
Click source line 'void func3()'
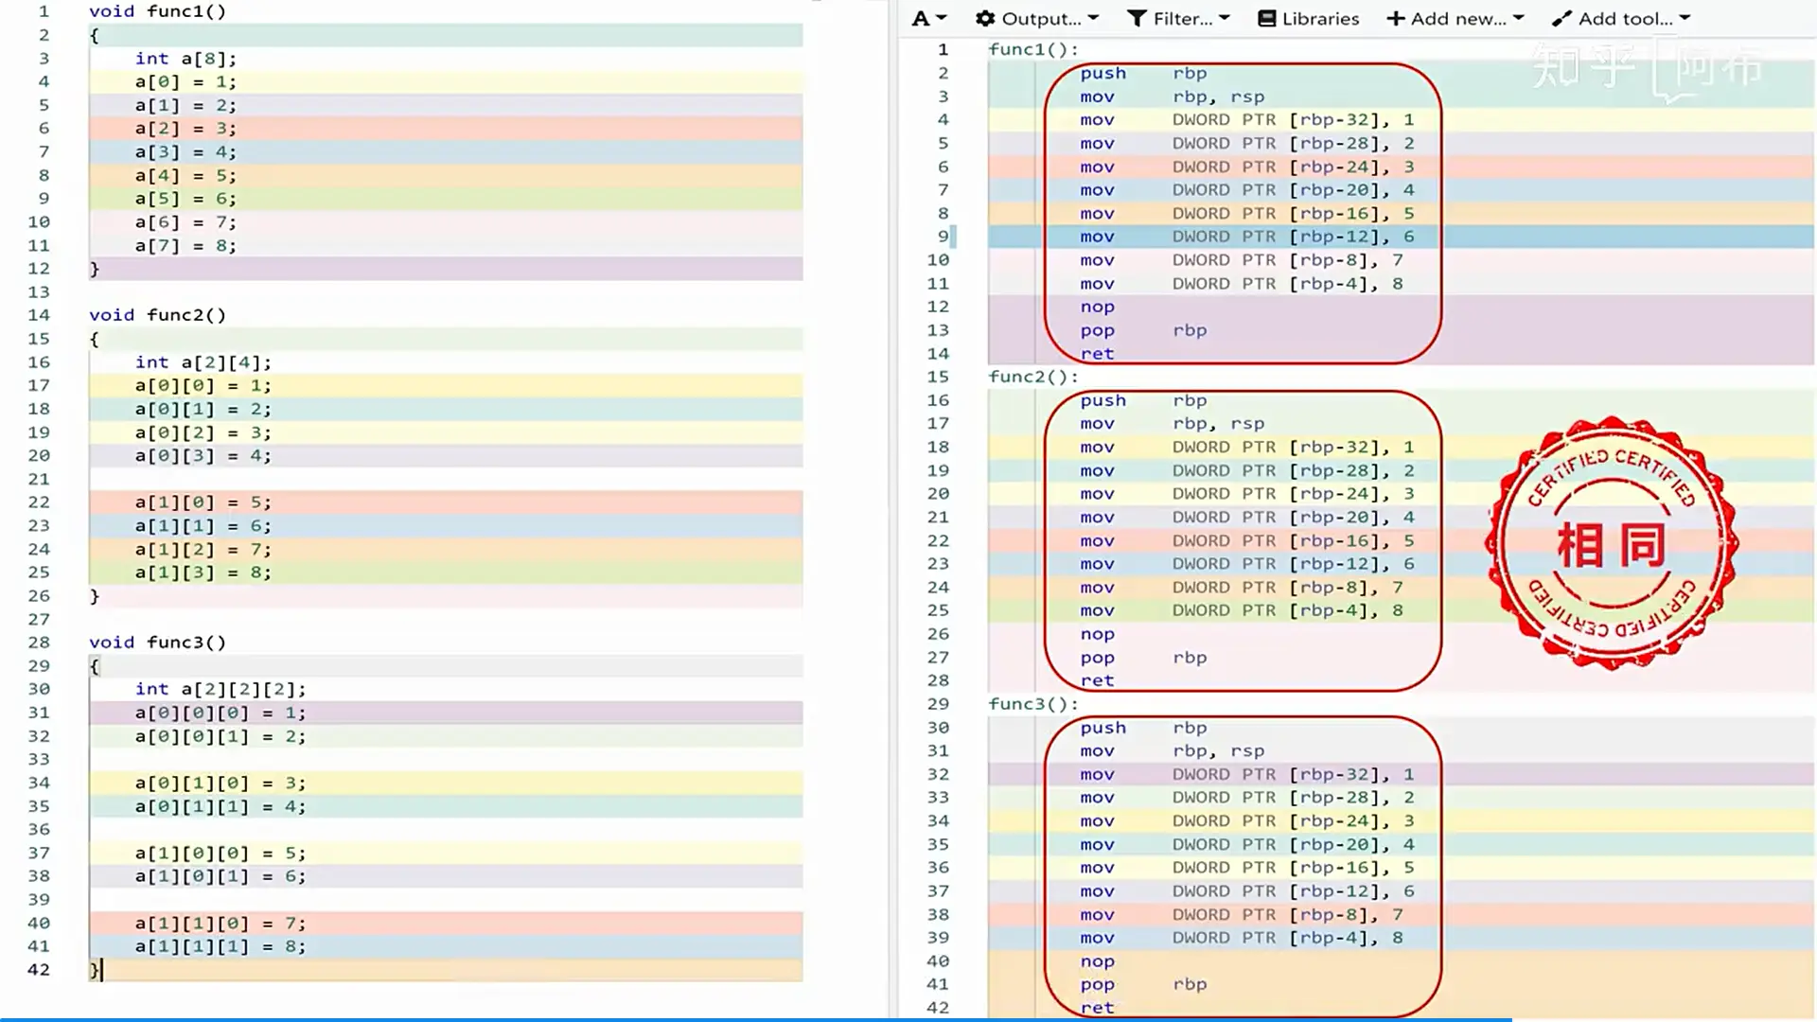(157, 643)
